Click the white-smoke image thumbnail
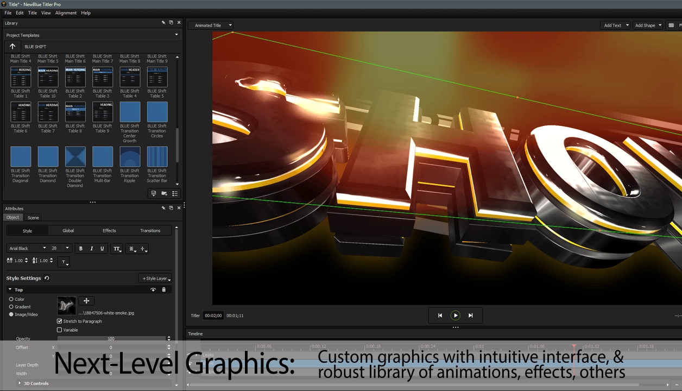682x391 pixels. 67,305
